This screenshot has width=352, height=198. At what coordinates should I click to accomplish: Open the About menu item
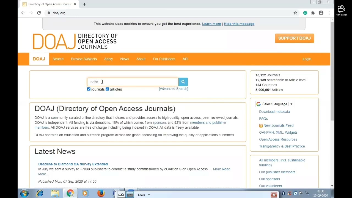141,59
